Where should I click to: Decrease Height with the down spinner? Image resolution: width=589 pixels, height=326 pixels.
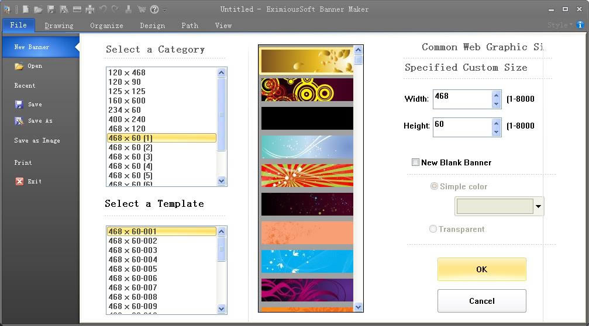tap(496, 131)
